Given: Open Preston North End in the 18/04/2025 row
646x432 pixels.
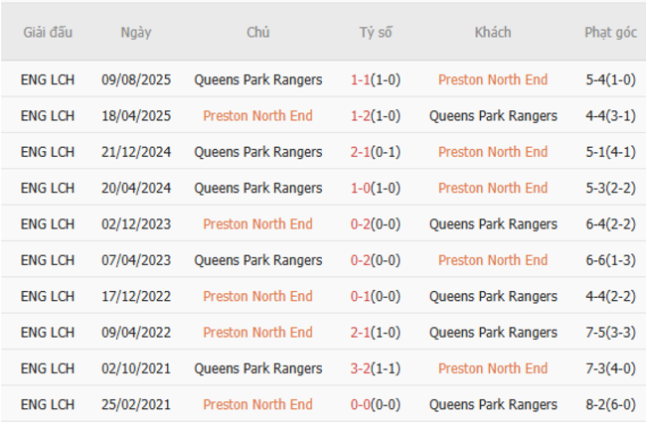Looking at the screenshot, I should point(257,115).
